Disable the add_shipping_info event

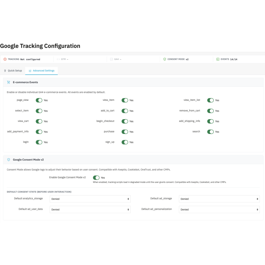coord(211,121)
